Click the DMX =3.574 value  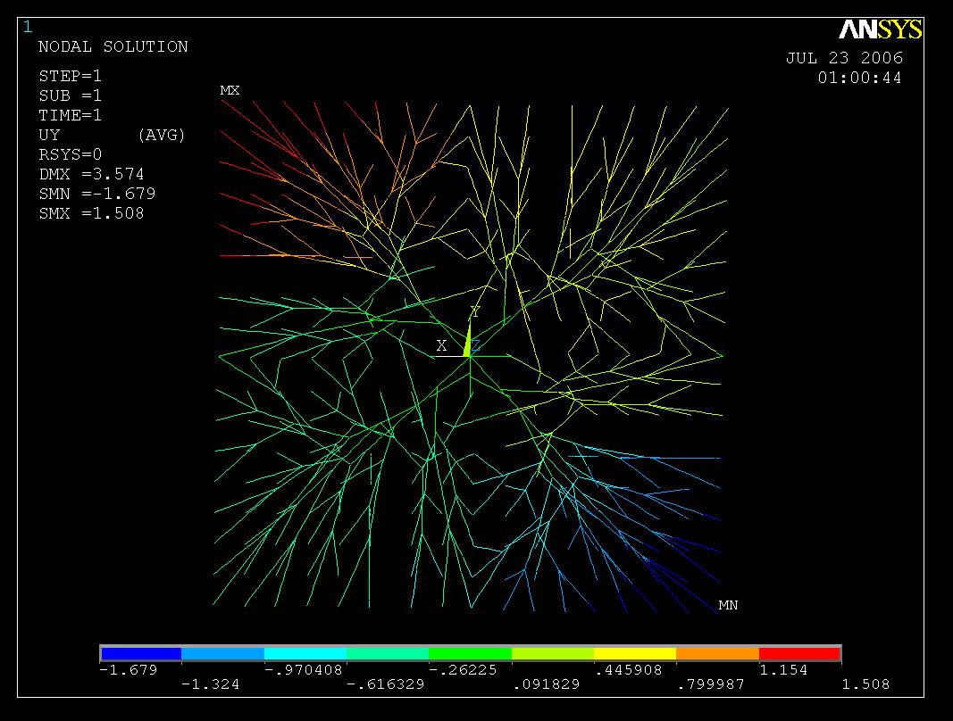tap(91, 174)
